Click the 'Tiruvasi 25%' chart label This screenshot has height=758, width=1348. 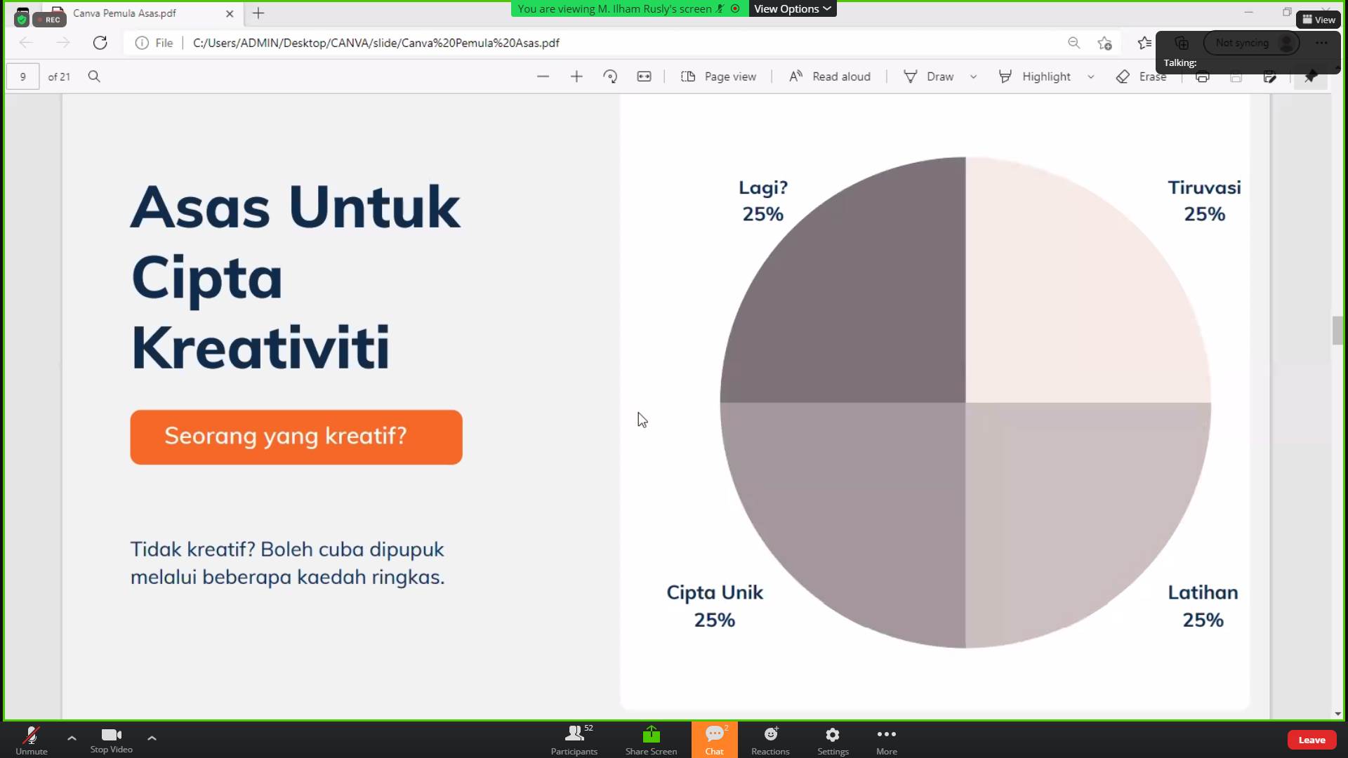(1205, 201)
